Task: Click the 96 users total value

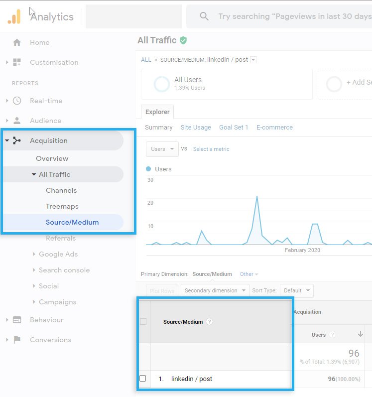Action: 354,353
